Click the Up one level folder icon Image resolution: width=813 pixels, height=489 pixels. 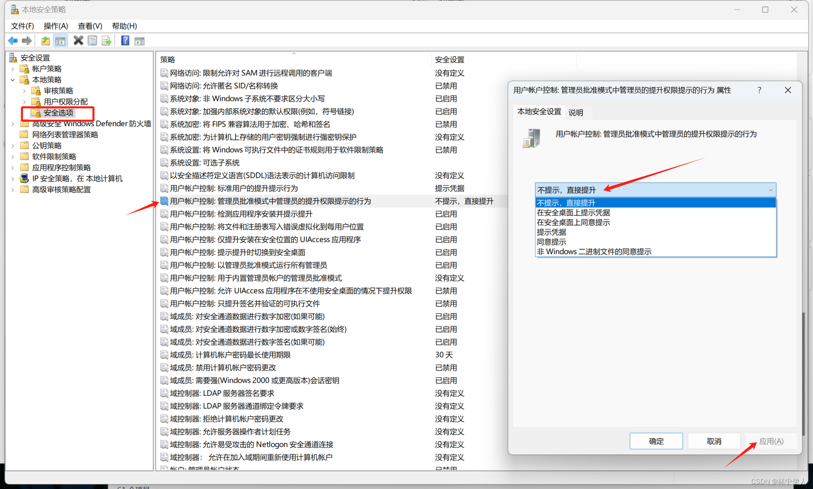coord(46,41)
